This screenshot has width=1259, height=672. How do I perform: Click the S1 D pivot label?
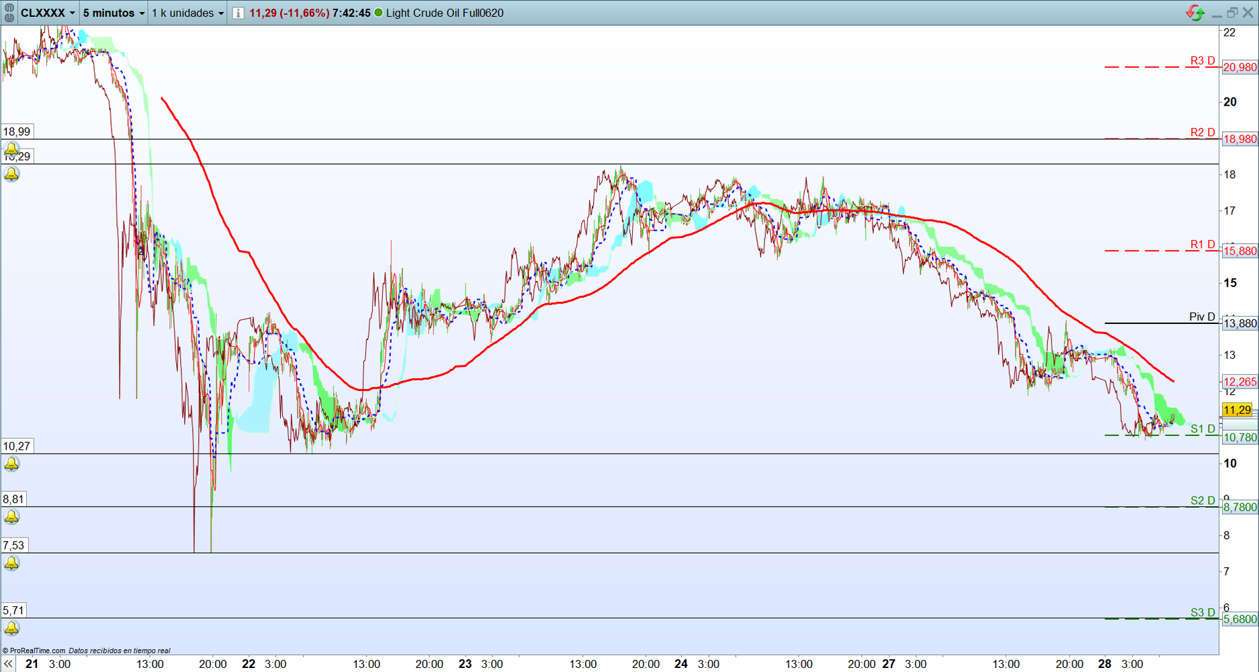click(1203, 429)
